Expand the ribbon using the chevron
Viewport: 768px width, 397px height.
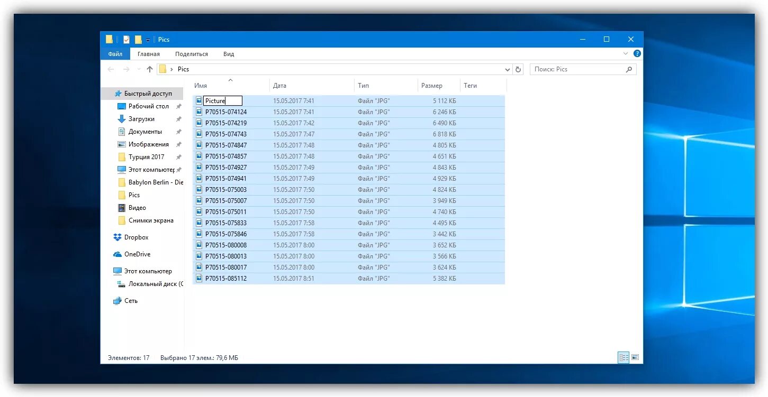[x=626, y=53]
